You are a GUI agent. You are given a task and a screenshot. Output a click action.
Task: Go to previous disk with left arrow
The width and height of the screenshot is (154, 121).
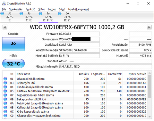(x=5, y=27)
